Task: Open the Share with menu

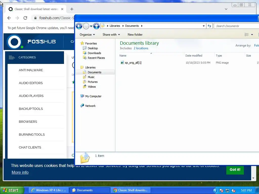Action: point(111,34)
